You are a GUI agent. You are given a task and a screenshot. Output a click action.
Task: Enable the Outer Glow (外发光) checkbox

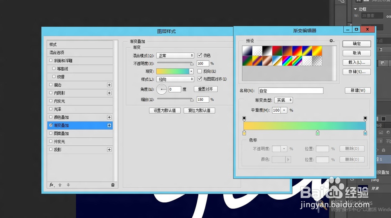click(51, 141)
